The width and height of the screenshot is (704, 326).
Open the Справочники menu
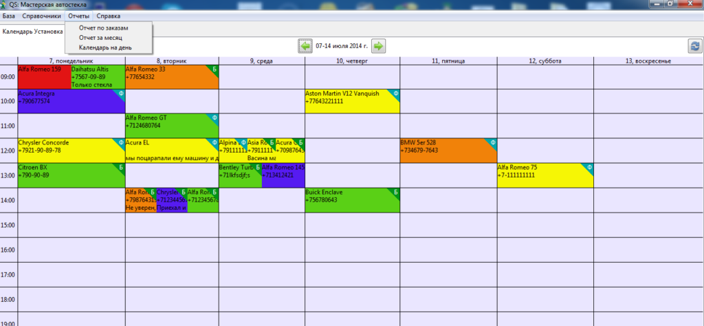(x=42, y=16)
